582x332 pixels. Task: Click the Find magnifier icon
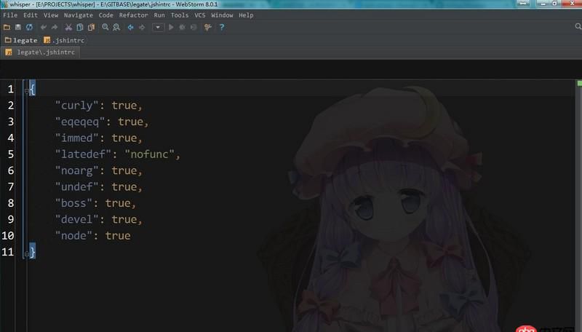click(105, 27)
